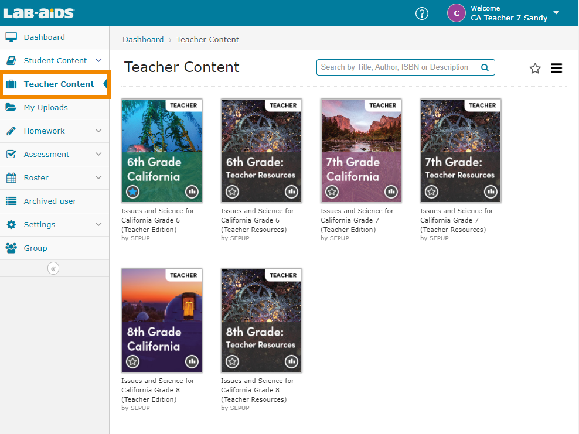Open My Uploads in sidebar
579x434 pixels.
point(46,107)
